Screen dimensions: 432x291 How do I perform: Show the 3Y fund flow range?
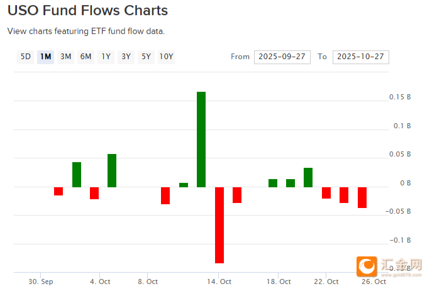click(x=126, y=57)
